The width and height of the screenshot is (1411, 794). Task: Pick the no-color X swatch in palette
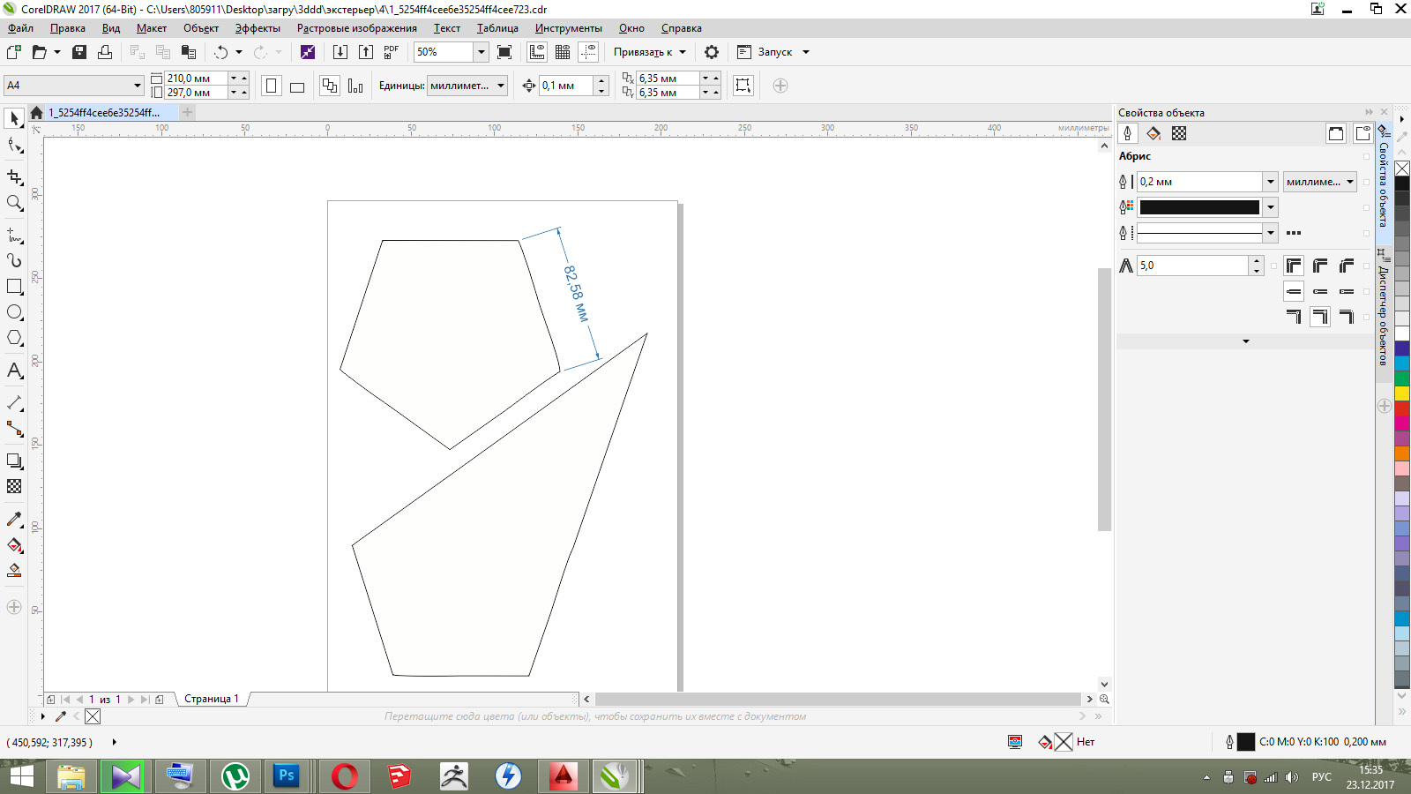pyautogui.click(x=1402, y=169)
